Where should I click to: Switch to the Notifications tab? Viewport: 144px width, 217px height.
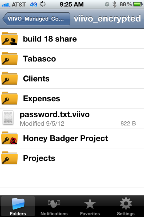click(54, 207)
